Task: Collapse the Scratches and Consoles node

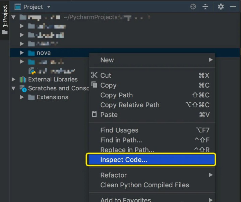Action: [13, 88]
